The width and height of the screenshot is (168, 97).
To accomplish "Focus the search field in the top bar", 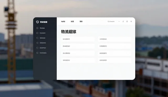I will click(111, 22).
